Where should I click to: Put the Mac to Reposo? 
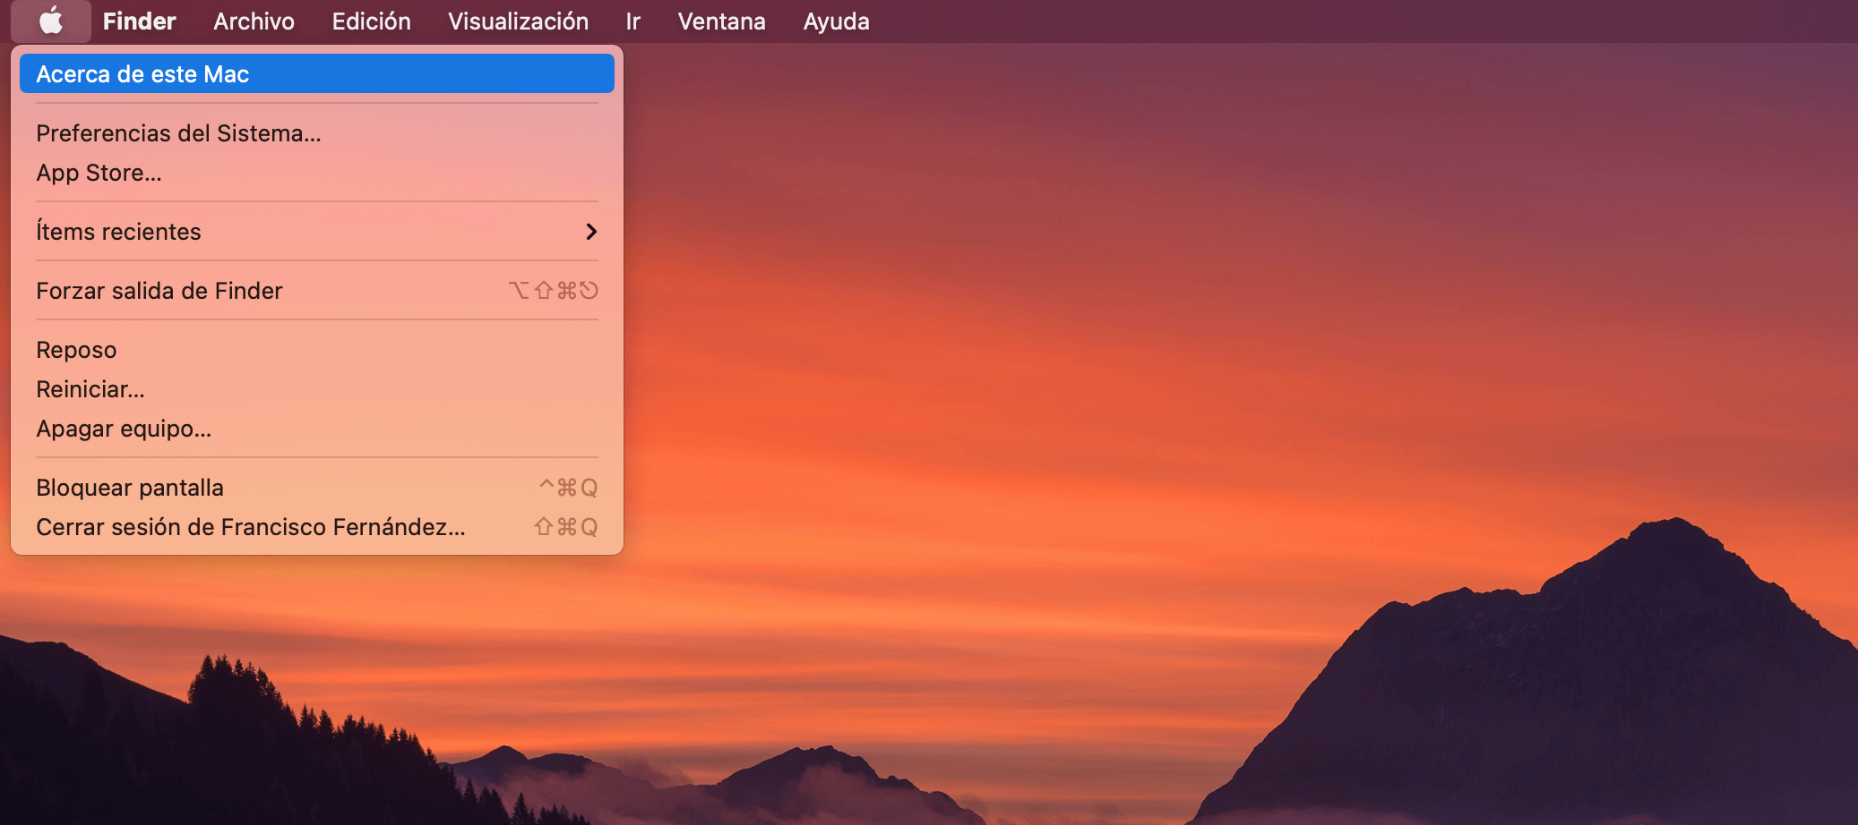75,349
